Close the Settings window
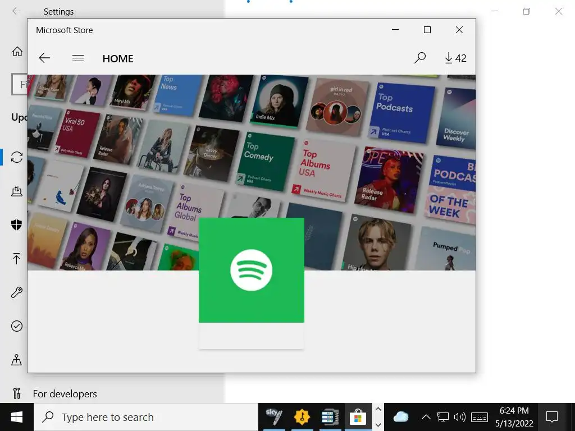The width and height of the screenshot is (575, 431). click(x=559, y=11)
